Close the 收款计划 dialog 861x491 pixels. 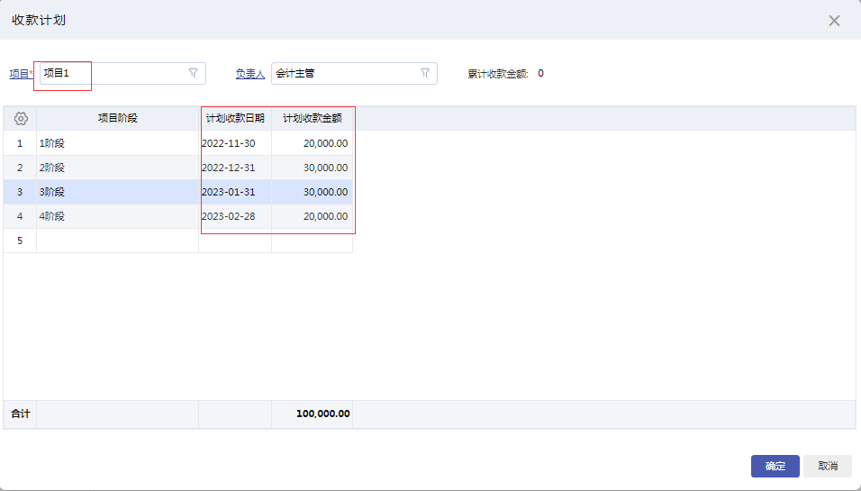pos(834,21)
